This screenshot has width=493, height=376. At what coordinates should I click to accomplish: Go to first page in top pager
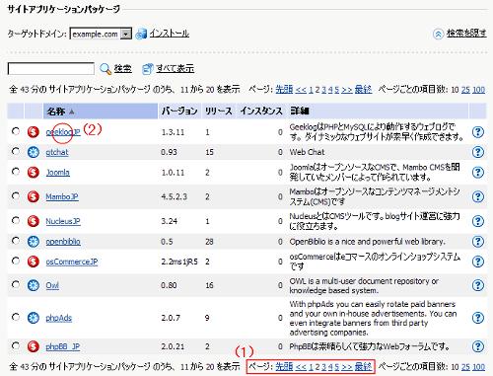tap(284, 89)
